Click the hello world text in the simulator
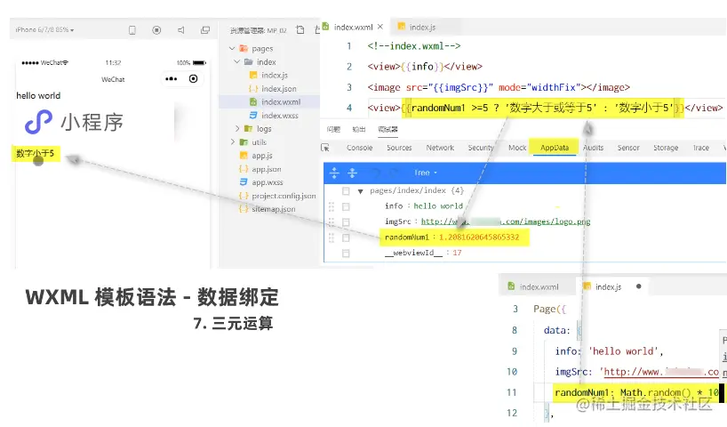This screenshot has height=427, width=727. click(x=38, y=95)
